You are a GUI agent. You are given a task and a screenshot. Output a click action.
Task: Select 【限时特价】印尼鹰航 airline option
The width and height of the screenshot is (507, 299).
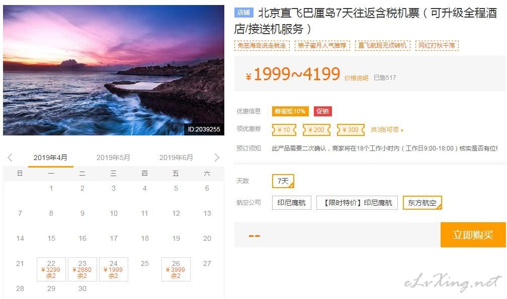(x=357, y=203)
